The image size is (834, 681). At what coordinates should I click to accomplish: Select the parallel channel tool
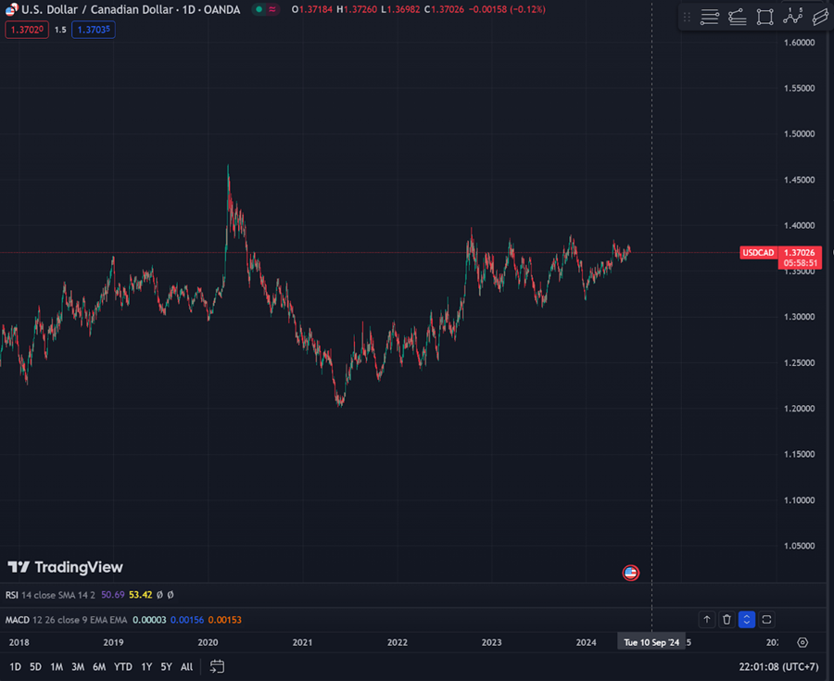click(x=820, y=17)
